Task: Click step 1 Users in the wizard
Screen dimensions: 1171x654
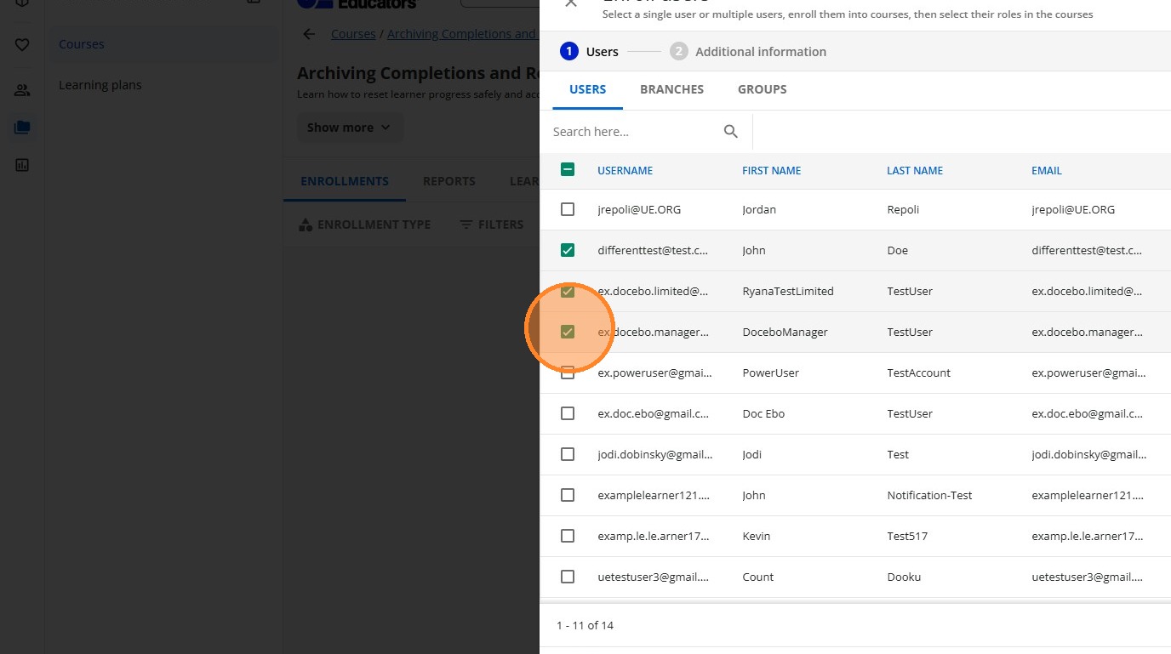Action: pos(589,52)
